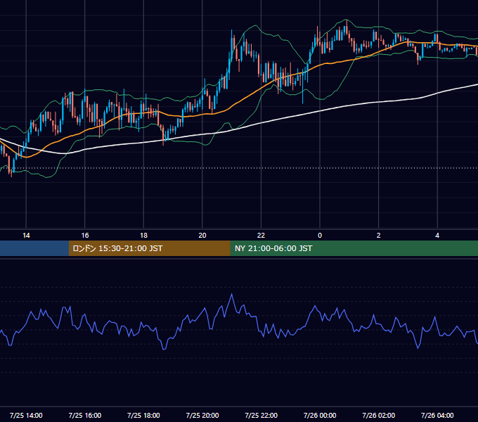478x422 pixels.
Task: Click the 16 hour axis label
Action: [85, 236]
